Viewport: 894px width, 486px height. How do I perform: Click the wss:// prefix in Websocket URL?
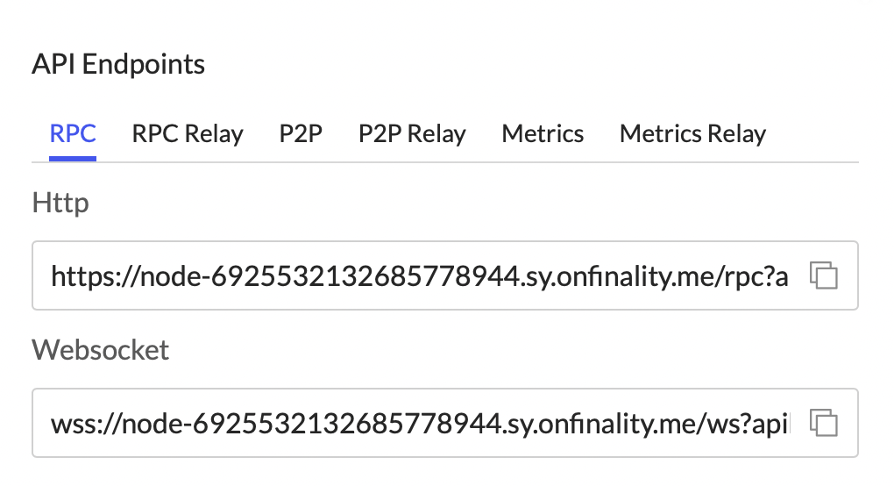(77, 425)
